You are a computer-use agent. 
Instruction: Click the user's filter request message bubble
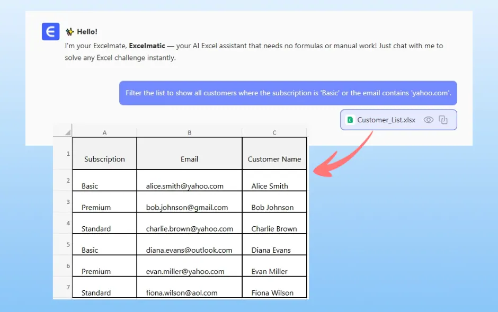[288, 93]
